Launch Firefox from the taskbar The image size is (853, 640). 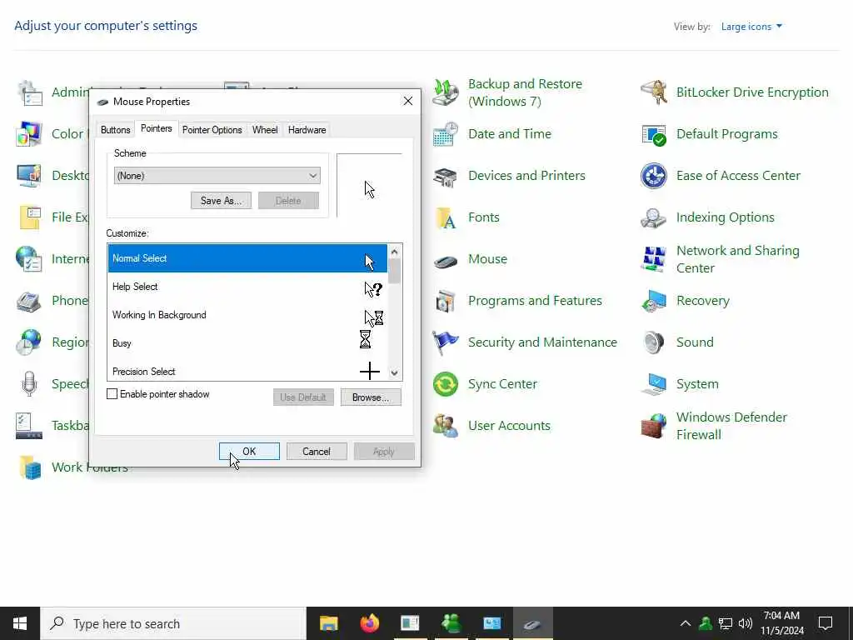(x=370, y=623)
